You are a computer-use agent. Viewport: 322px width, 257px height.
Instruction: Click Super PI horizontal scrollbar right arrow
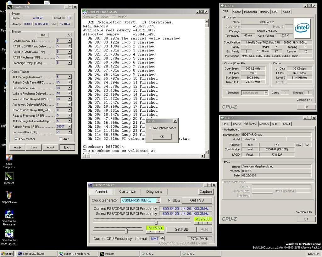(x=203, y=156)
